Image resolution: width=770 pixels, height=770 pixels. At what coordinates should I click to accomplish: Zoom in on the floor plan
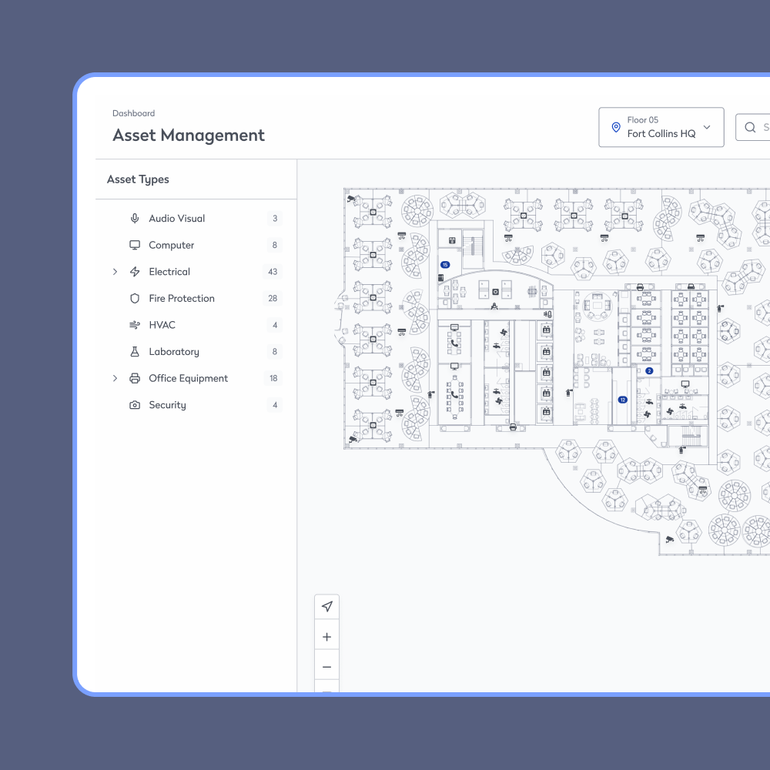click(x=327, y=637)
